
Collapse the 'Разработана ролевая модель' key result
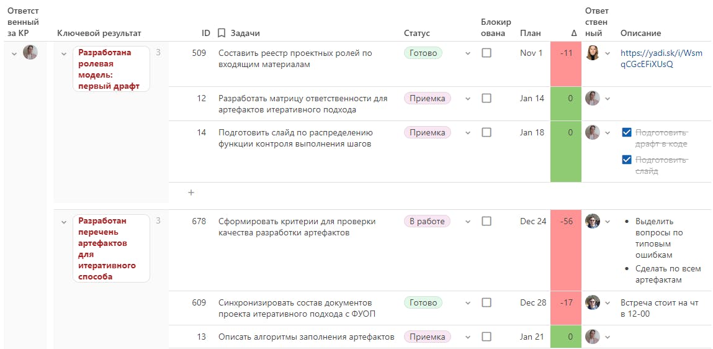pyautogui.click(x=64, y=53)
